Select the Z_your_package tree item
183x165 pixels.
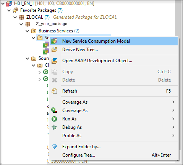(52, 24)
